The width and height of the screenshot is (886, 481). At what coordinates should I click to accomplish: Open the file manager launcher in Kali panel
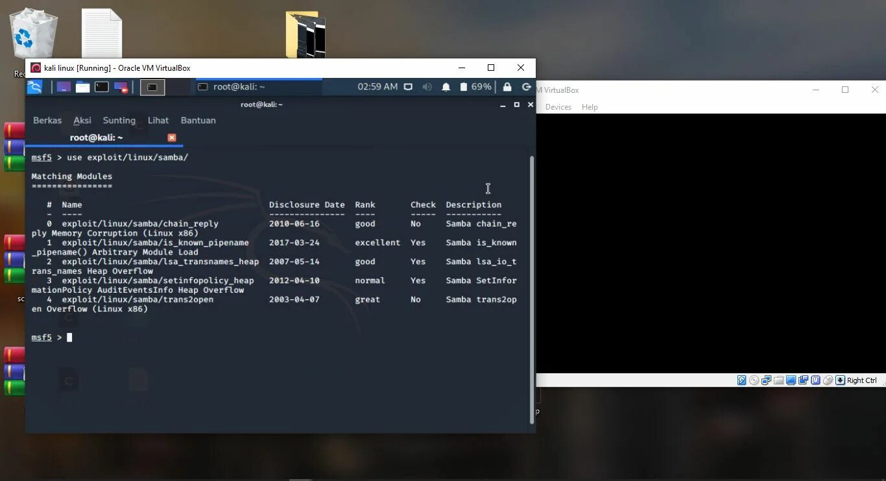(82, 87)
